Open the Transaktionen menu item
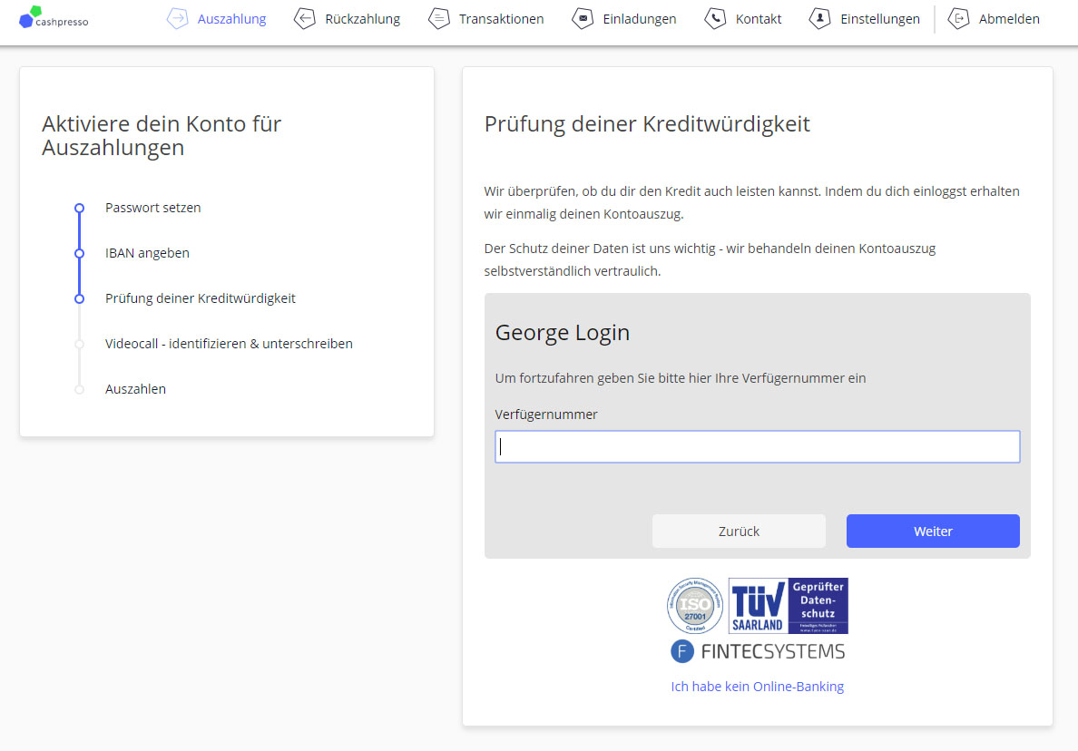Screen dimensions: 1078x751 (501, 19)
